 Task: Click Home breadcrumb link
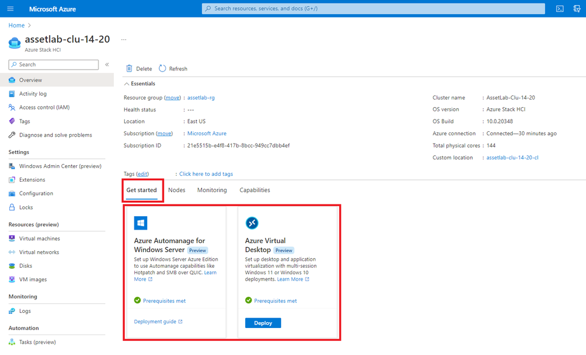pyautogui.click(x=16, y=25)
